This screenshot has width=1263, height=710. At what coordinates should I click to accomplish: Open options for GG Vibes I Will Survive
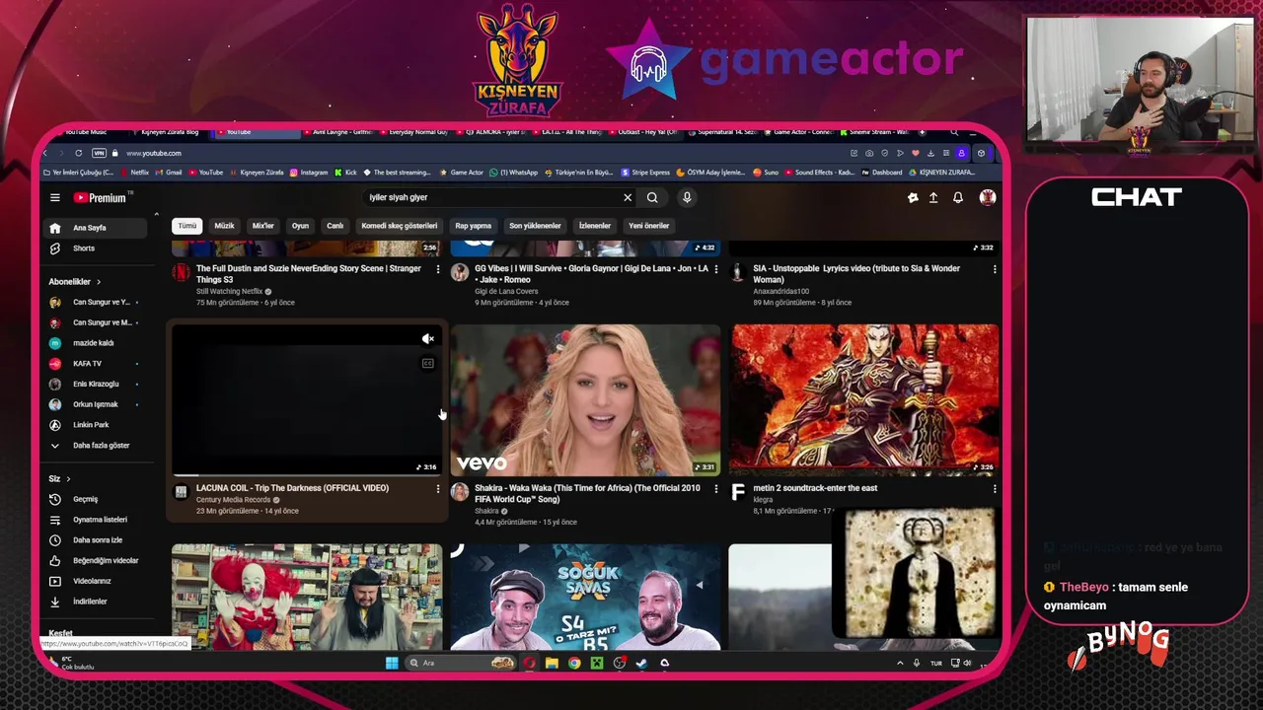(716, 269)
